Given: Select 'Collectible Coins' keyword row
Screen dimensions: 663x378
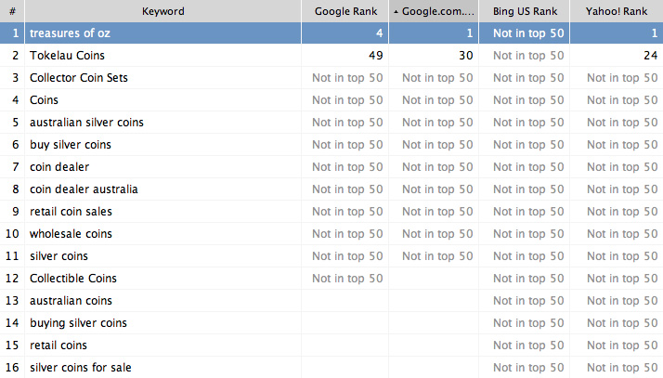Looking at the screenshot, I should [331, 279].
